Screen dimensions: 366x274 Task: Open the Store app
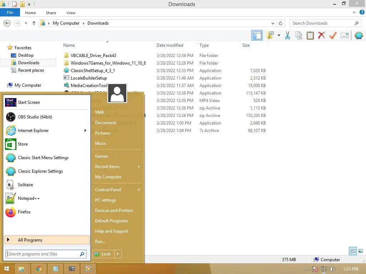click(47, 144)
